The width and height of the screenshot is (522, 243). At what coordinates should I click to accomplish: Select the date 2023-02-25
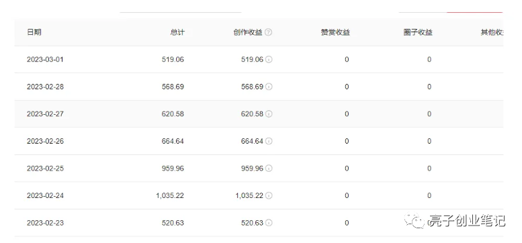coord(45,168)
